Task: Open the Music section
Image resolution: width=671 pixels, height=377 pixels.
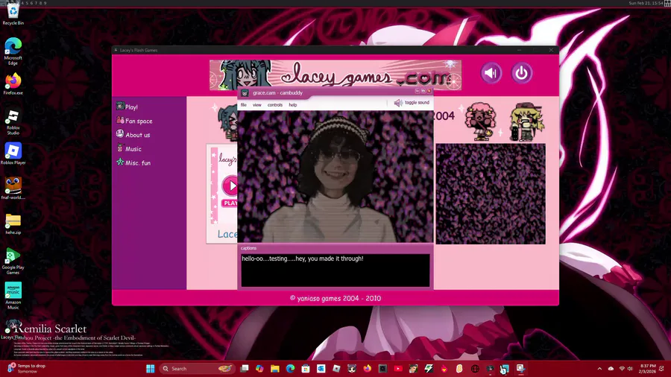Action: coord(129,149)
